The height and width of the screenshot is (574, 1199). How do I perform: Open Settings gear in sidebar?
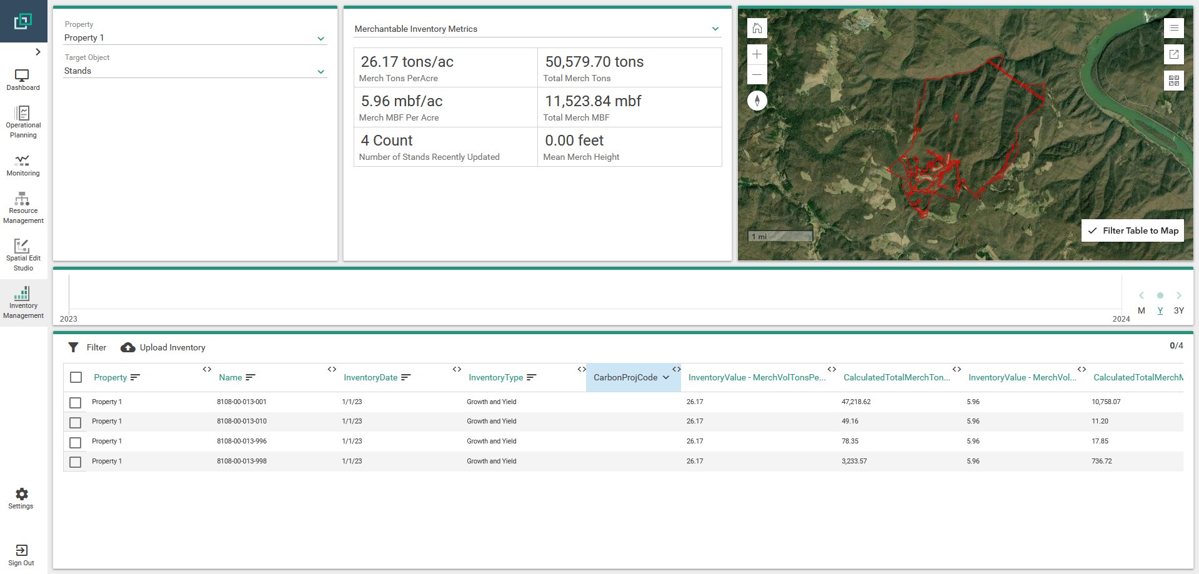(x=21, y=498)
